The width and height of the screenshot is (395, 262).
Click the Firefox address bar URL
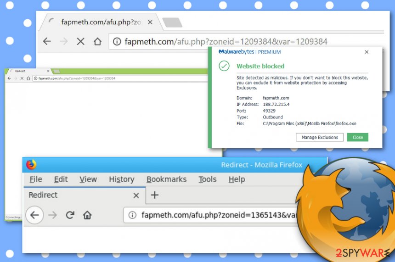(219, 215)
